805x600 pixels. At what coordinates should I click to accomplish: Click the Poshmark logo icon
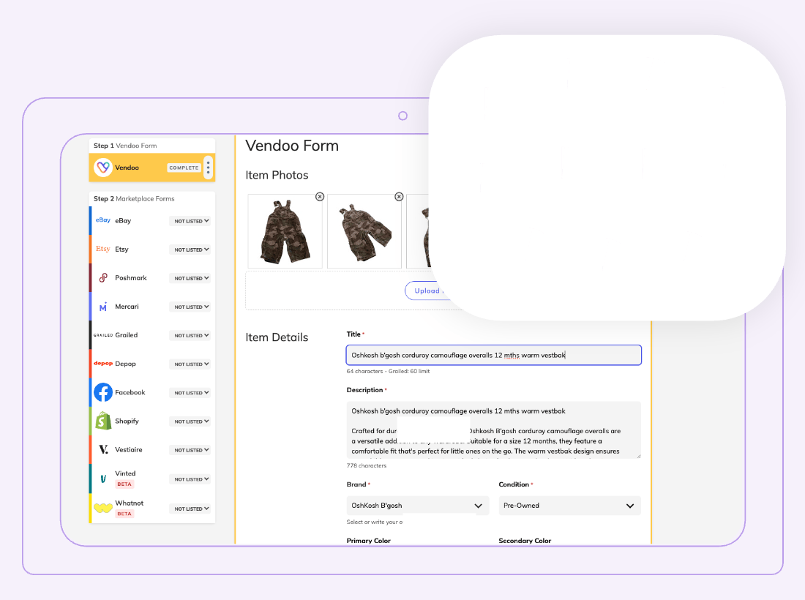click(x=103, y=277)
